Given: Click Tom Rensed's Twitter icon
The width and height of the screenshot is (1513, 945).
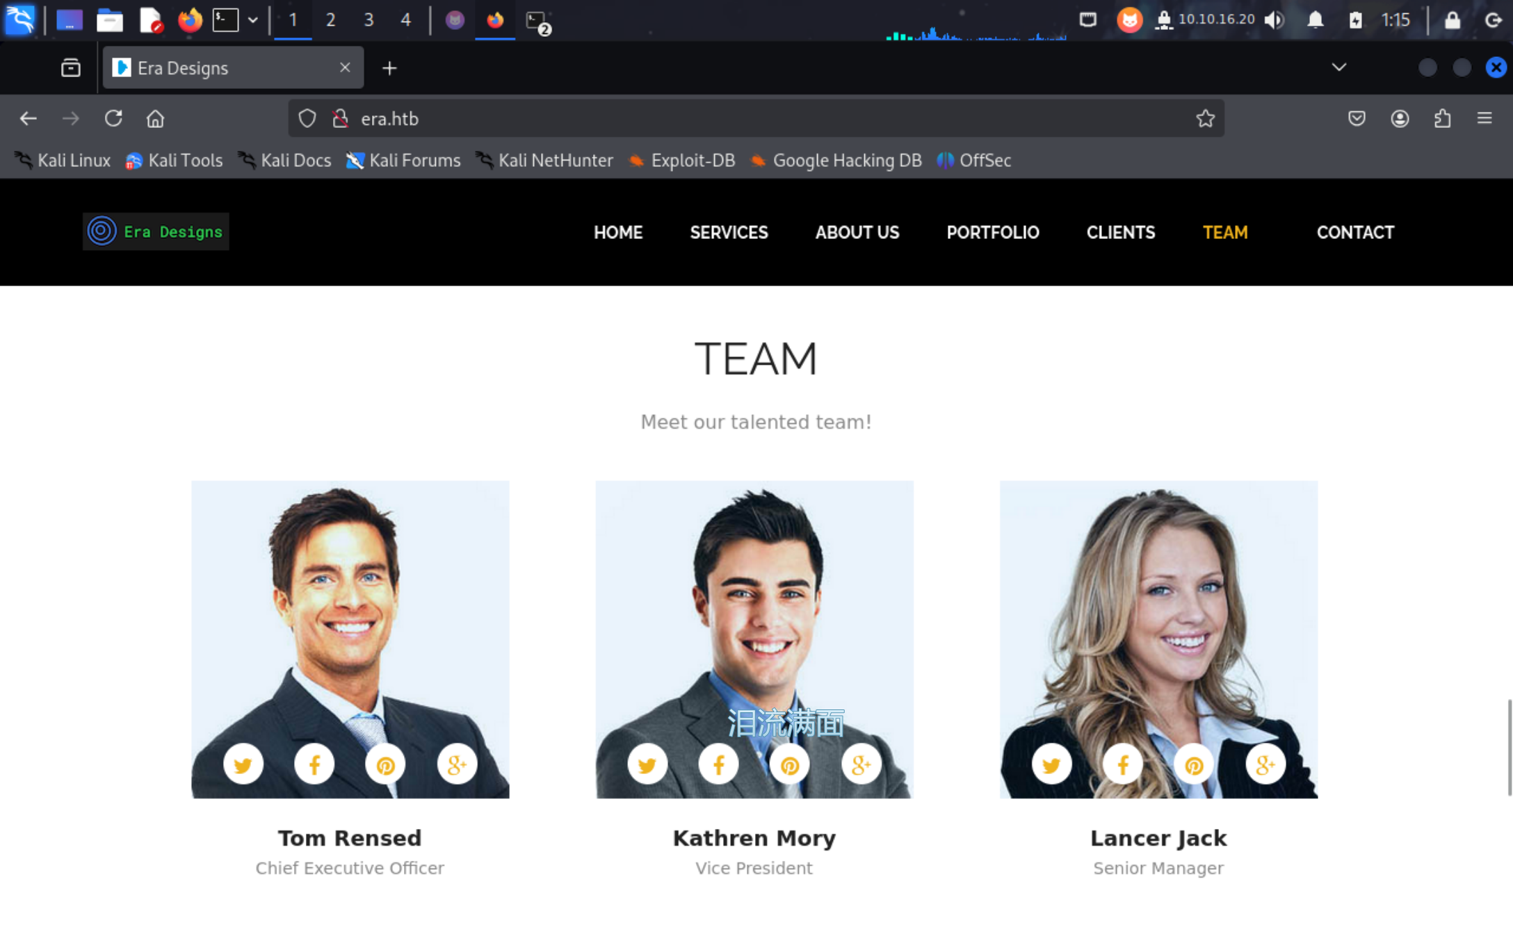Looking at the screenshot, I should tap(243, 764).
